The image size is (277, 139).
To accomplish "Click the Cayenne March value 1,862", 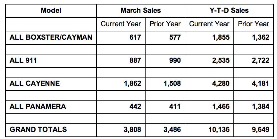I will pyautogui.click(x=132, y=84).
